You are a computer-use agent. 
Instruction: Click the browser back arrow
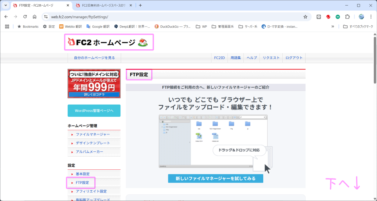point(6,17)
